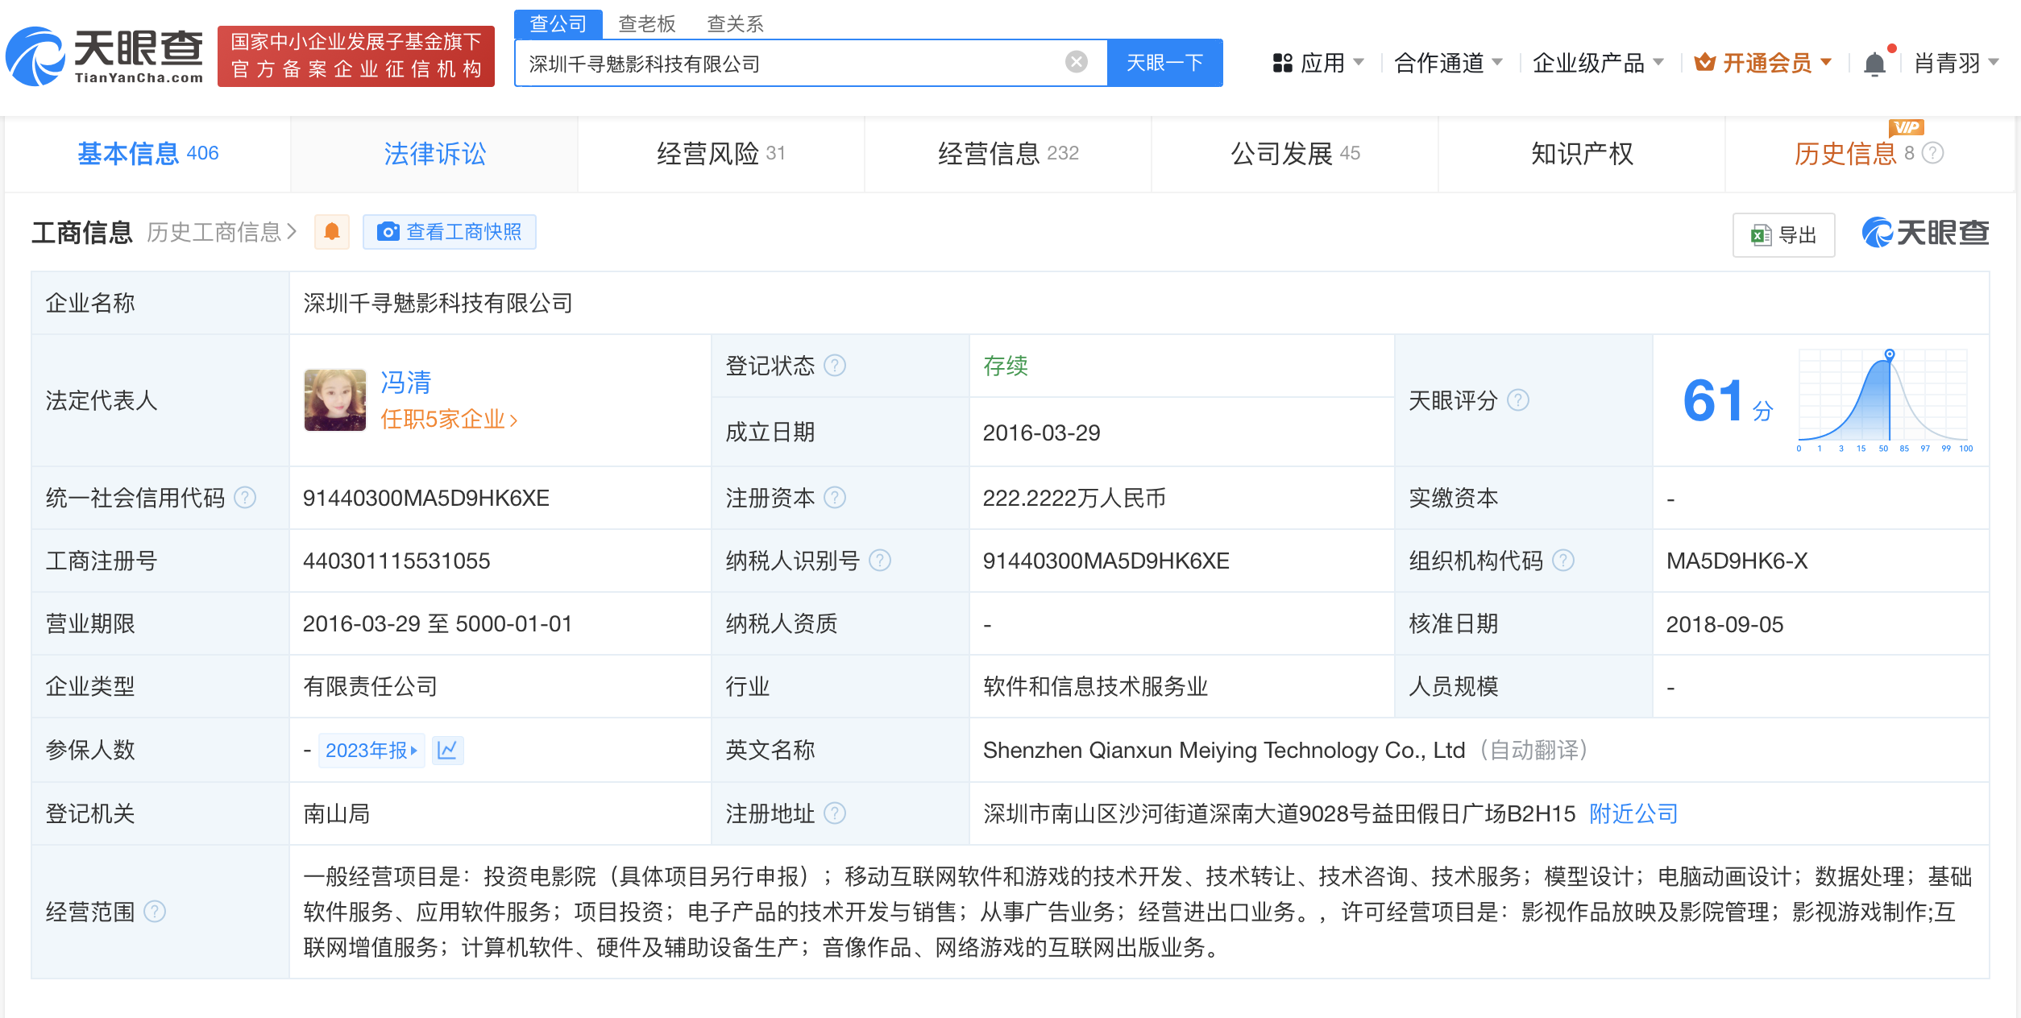Click inside the company search input field
Screen dimensions: 2021x1018
806,62
